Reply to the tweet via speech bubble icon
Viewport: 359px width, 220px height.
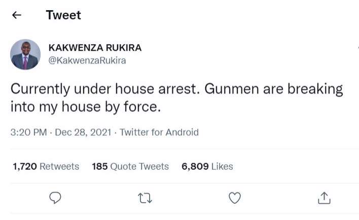point(55,199)
